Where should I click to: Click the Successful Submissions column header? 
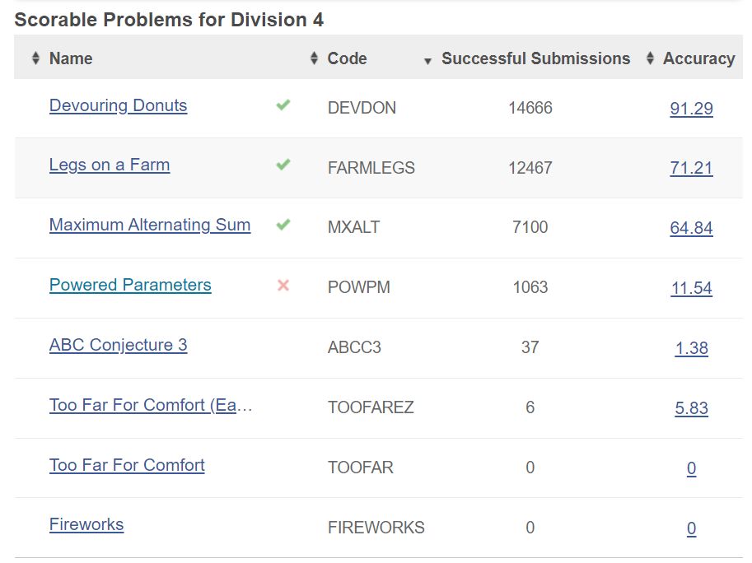pyautogui.click(x=535, y=58)
